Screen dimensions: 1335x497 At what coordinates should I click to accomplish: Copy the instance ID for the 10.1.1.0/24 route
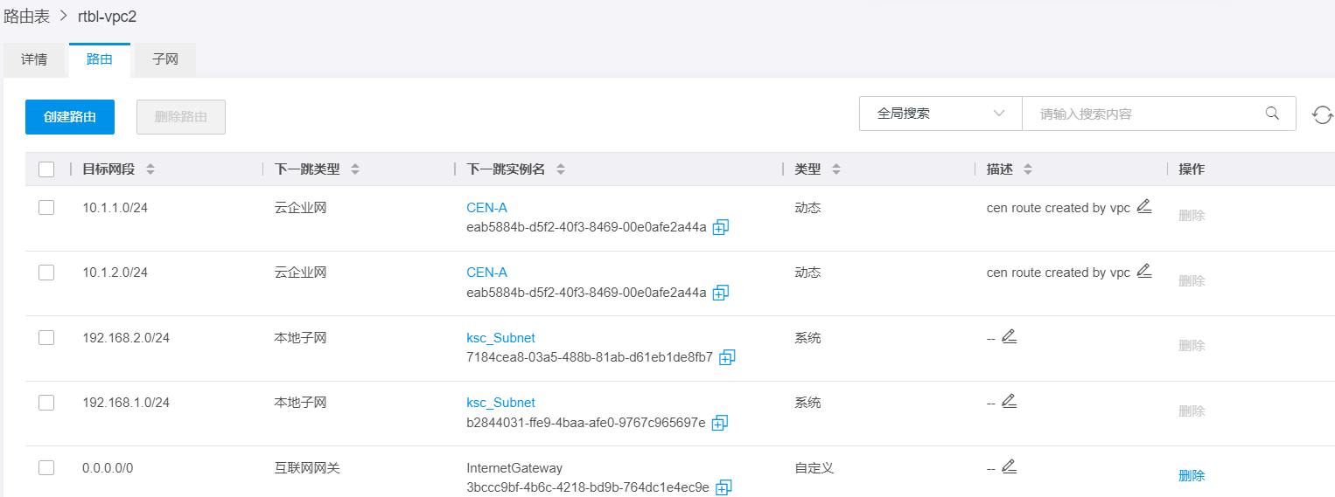pos(720,228)
